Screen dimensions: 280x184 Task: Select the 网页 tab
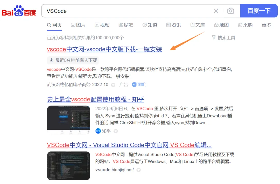click(54, 25)
